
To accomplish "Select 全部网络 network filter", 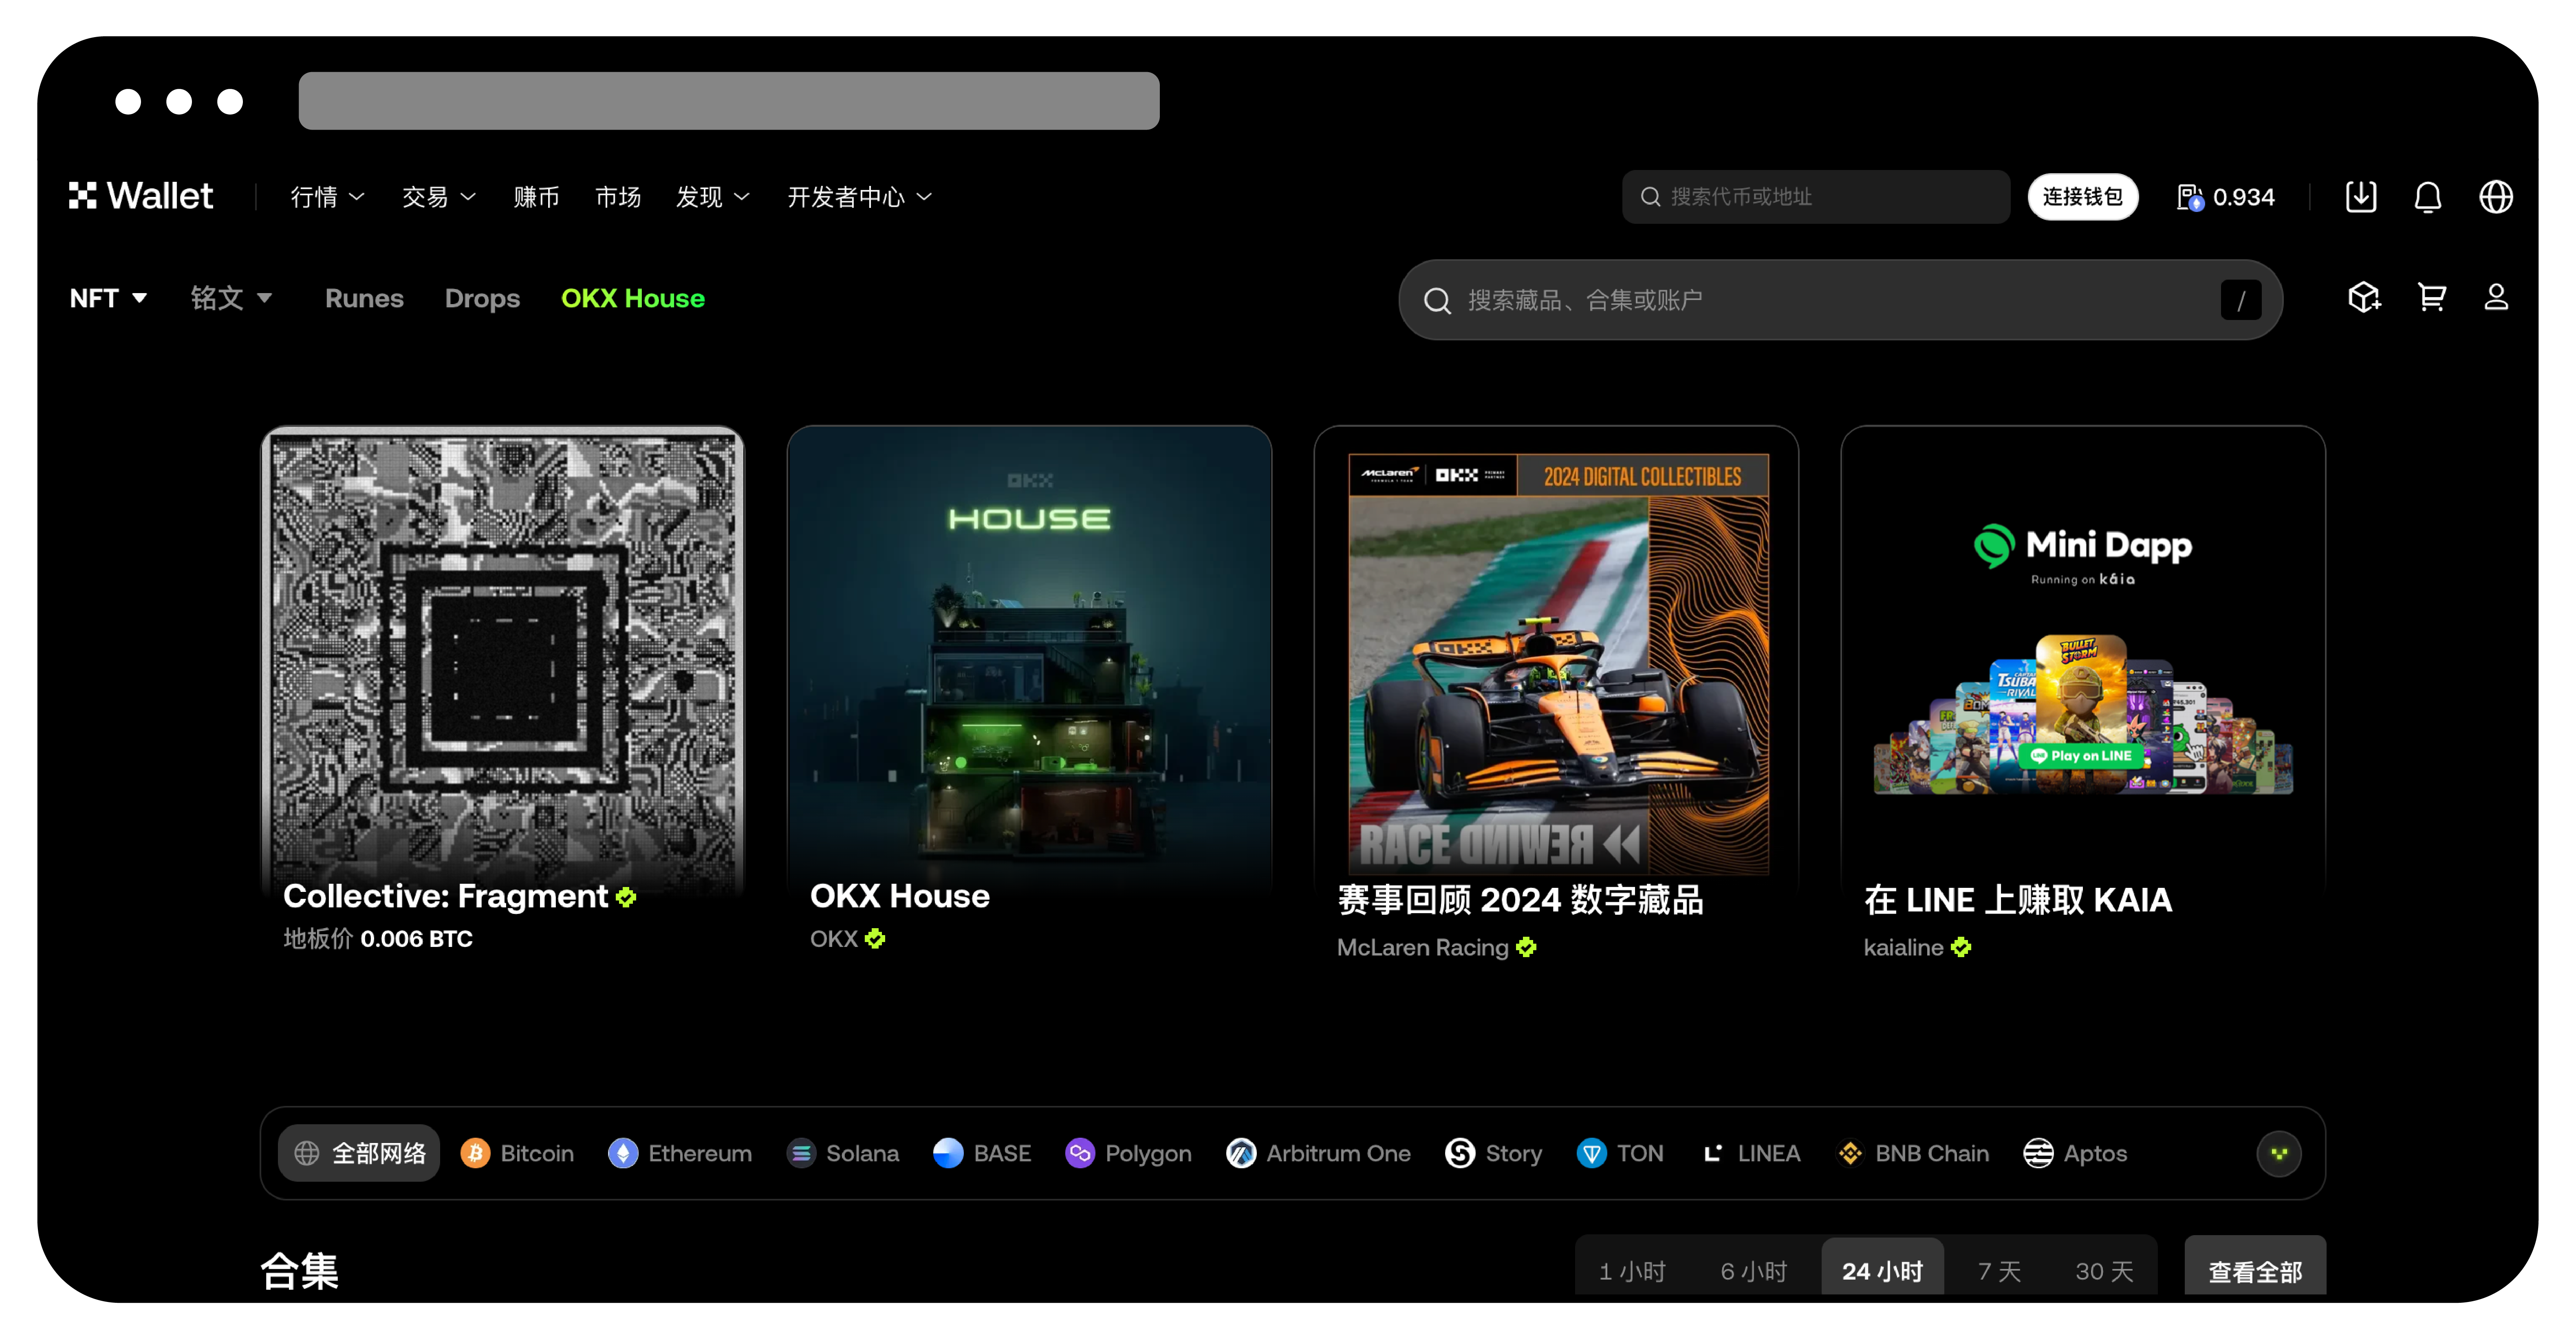I will point(359,1153).
